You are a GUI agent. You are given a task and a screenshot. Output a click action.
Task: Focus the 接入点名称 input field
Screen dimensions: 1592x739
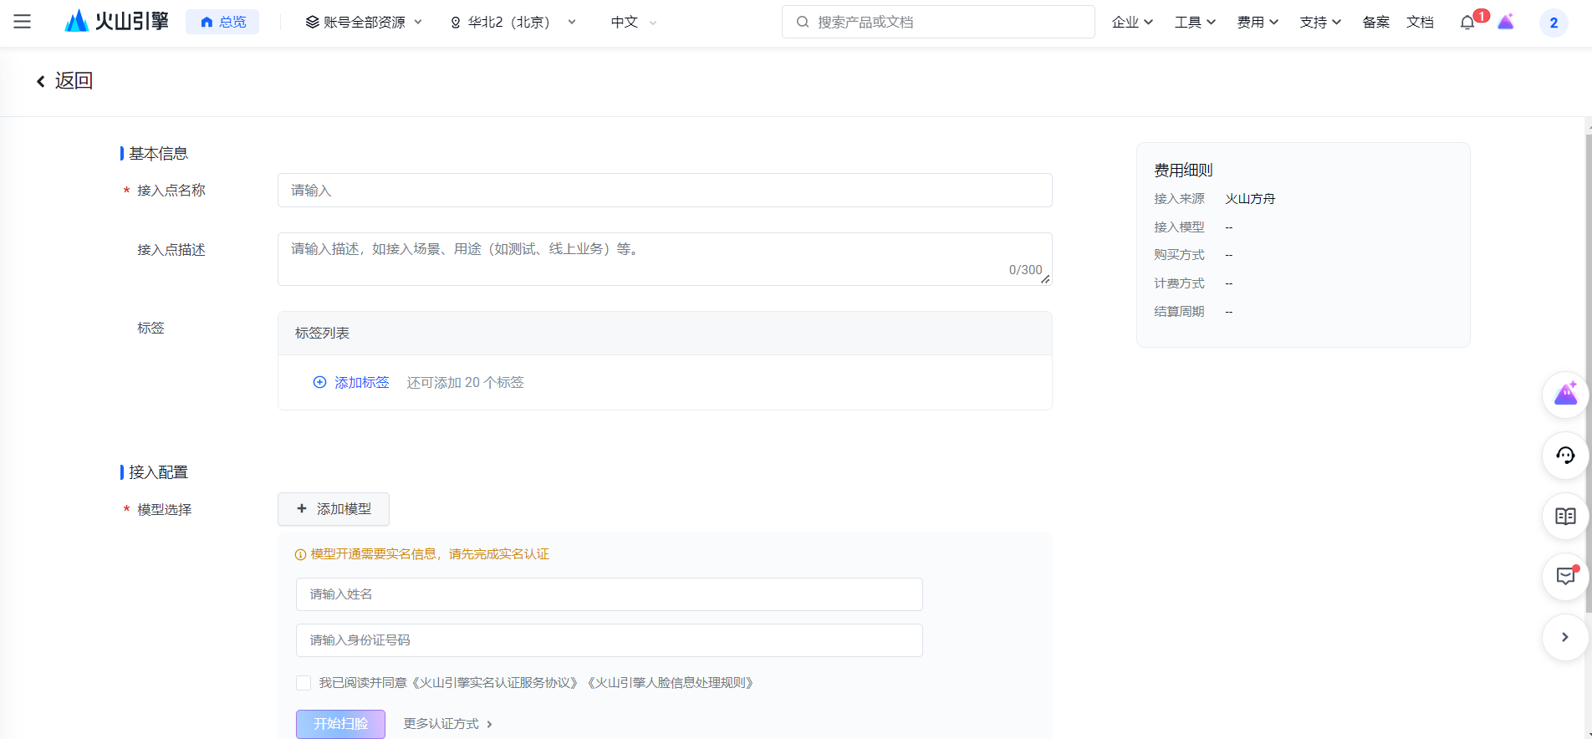pos(665,191)
